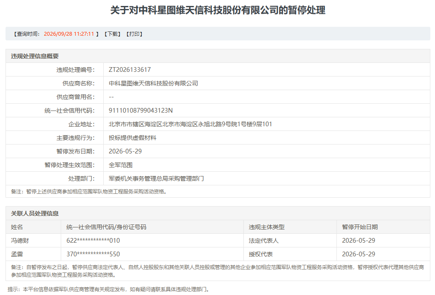Select the violation number ZT2026133617
Viewport: 435px width, 295px height.
coord(130,70)
